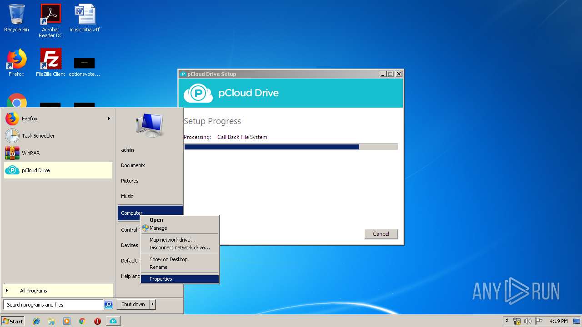Choose Open in context menu
This screenshot has height=327, width=582.
[x=180, y=220]
